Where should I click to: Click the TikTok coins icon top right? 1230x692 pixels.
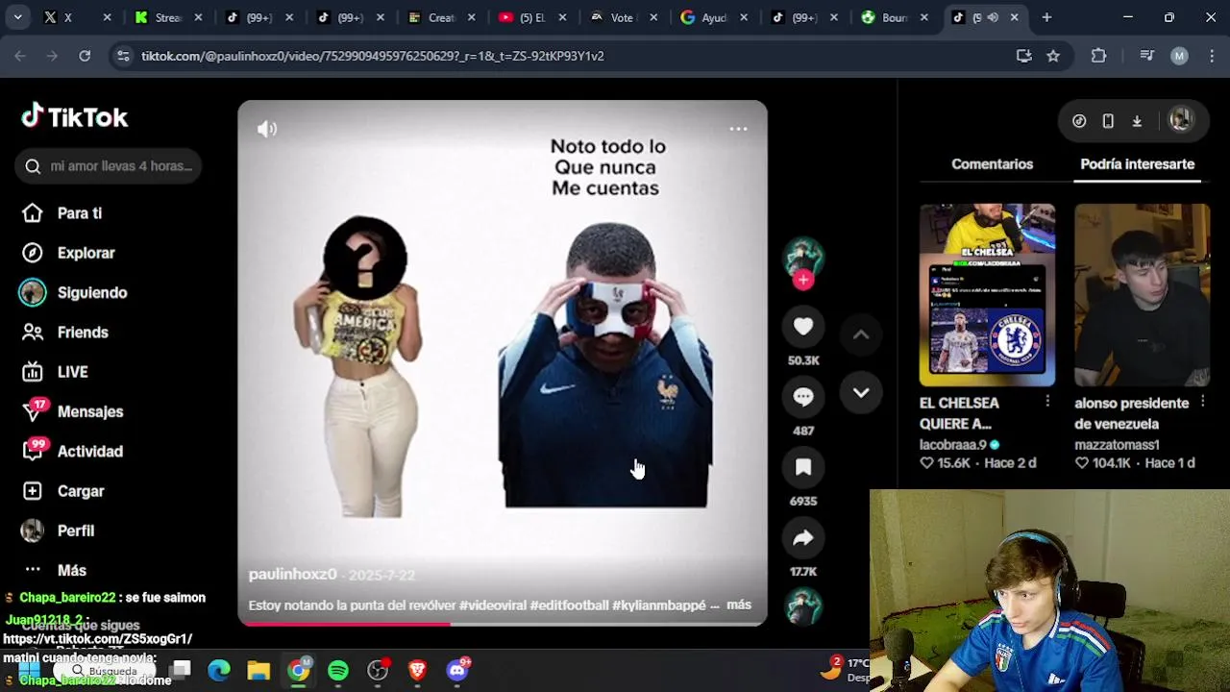point(1079,121)
